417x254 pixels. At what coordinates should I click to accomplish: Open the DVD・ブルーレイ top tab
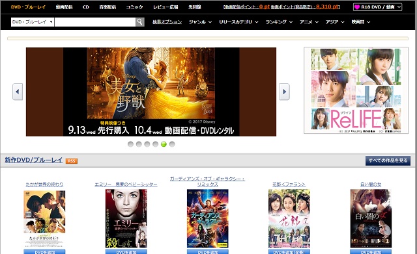pyautogui.click(x=28, y=7)
